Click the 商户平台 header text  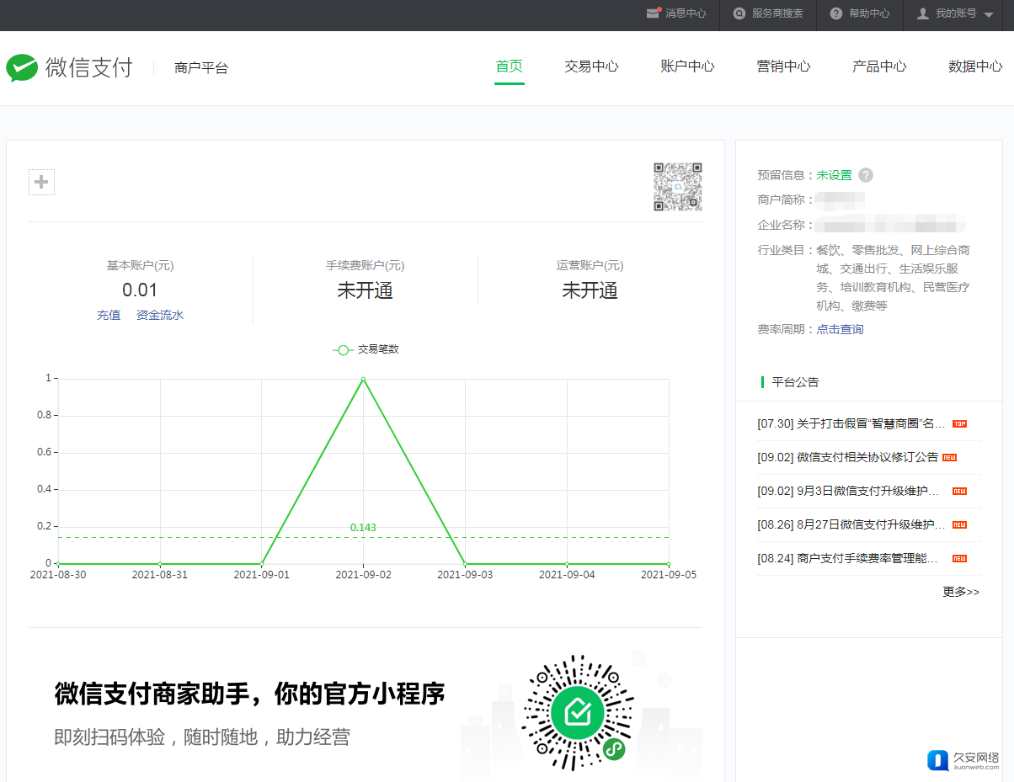[x=201, y=68]
